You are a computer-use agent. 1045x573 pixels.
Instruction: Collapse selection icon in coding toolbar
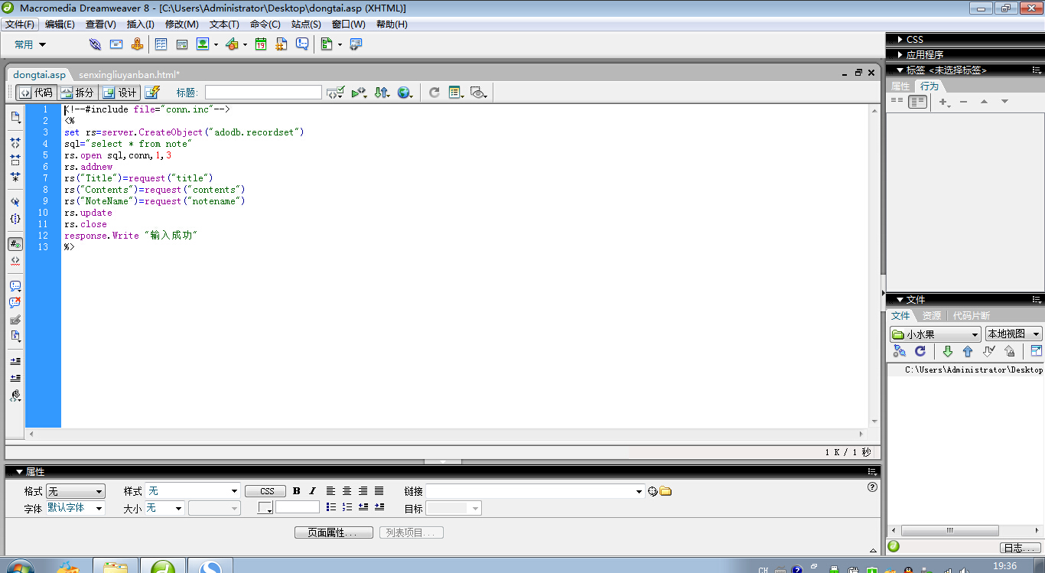[x=15, y=160]
